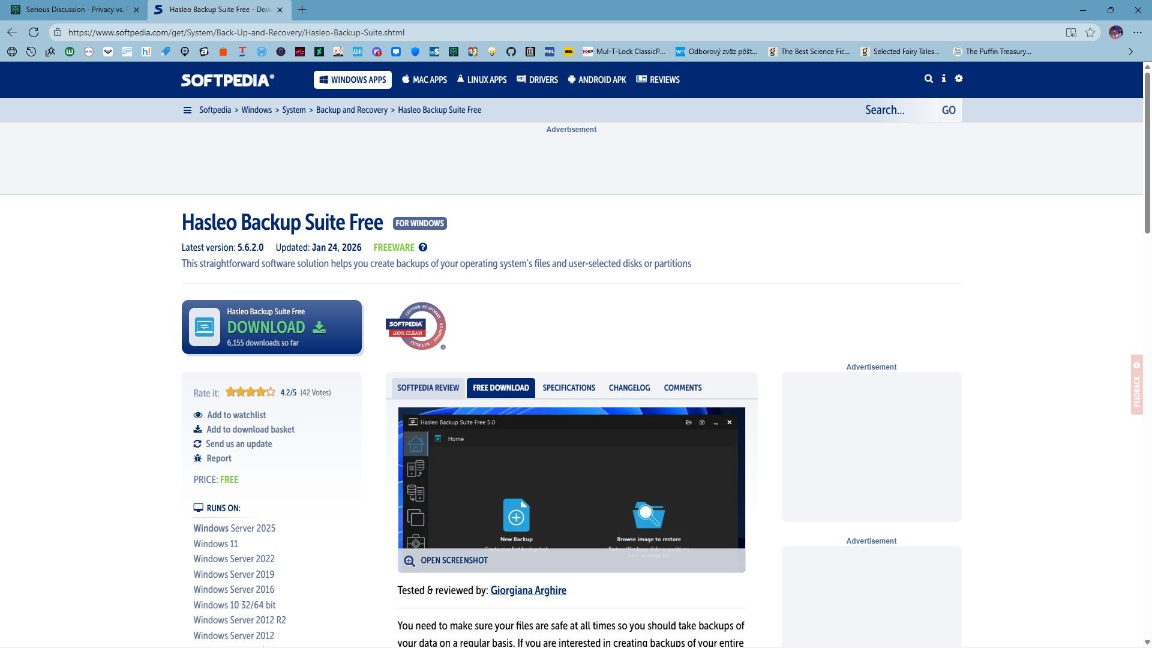View site information padlock icon
Image resolution: width=1152 pixels, height=648 pixels.
[57, 32]
